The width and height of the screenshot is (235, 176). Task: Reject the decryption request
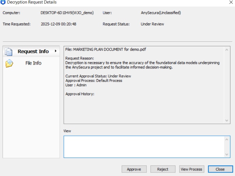pyautogui.click(x=163, y=169)
